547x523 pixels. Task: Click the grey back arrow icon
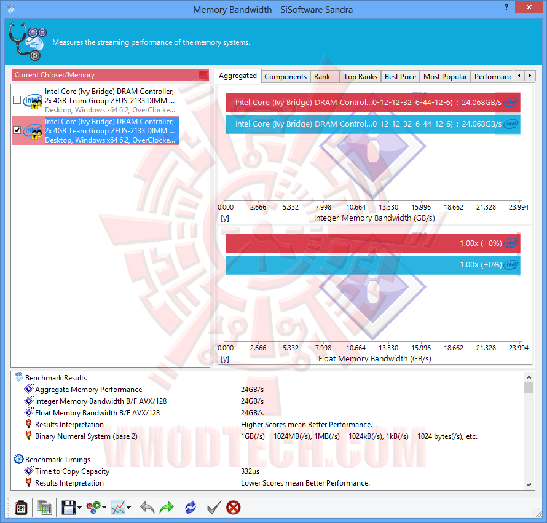[148, 508]
